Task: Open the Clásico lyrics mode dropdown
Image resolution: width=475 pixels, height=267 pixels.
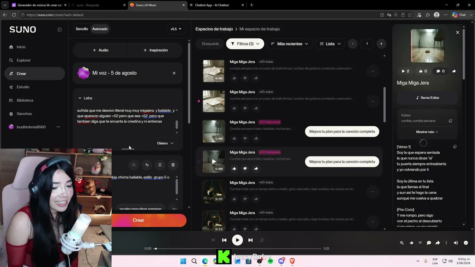Action: (x=165, y=143)
